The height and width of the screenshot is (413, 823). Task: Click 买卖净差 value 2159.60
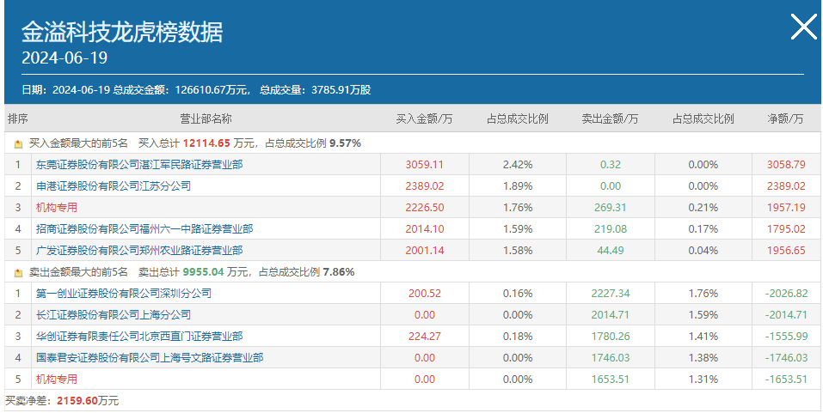tap(77, 401)
